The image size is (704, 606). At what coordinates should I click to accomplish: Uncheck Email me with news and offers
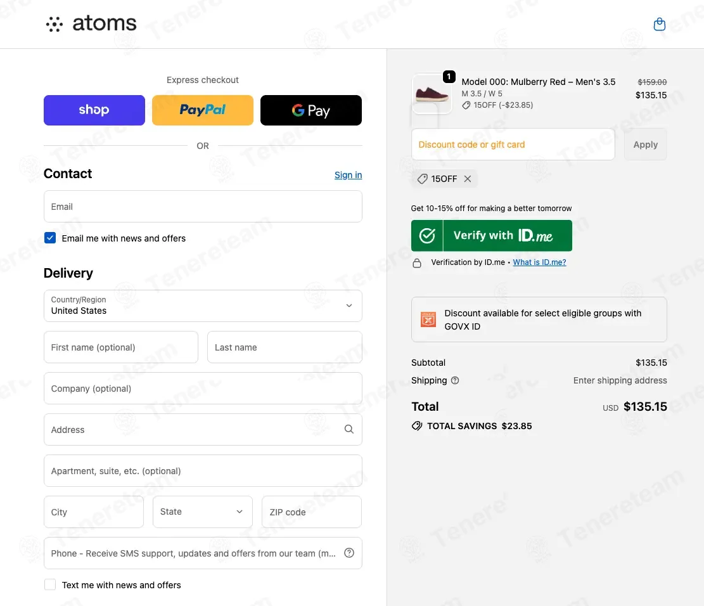click(x=50, y=238)
